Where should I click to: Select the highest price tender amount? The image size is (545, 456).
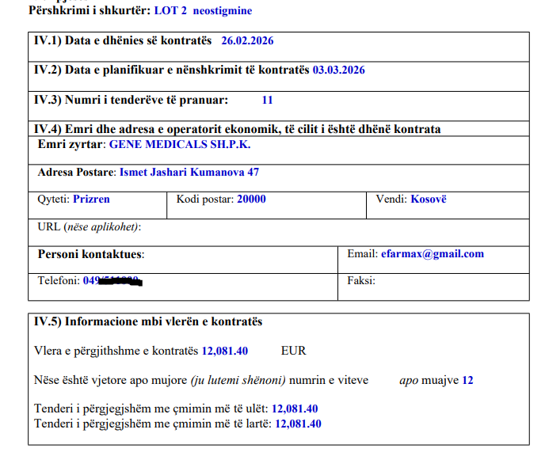click(x=298, y=424)
